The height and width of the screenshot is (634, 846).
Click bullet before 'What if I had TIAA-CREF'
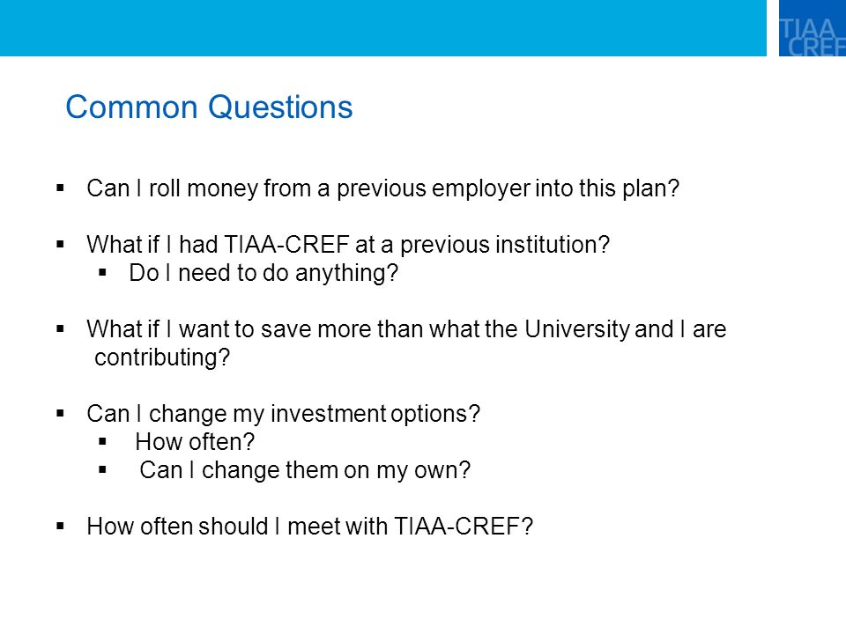60,244
